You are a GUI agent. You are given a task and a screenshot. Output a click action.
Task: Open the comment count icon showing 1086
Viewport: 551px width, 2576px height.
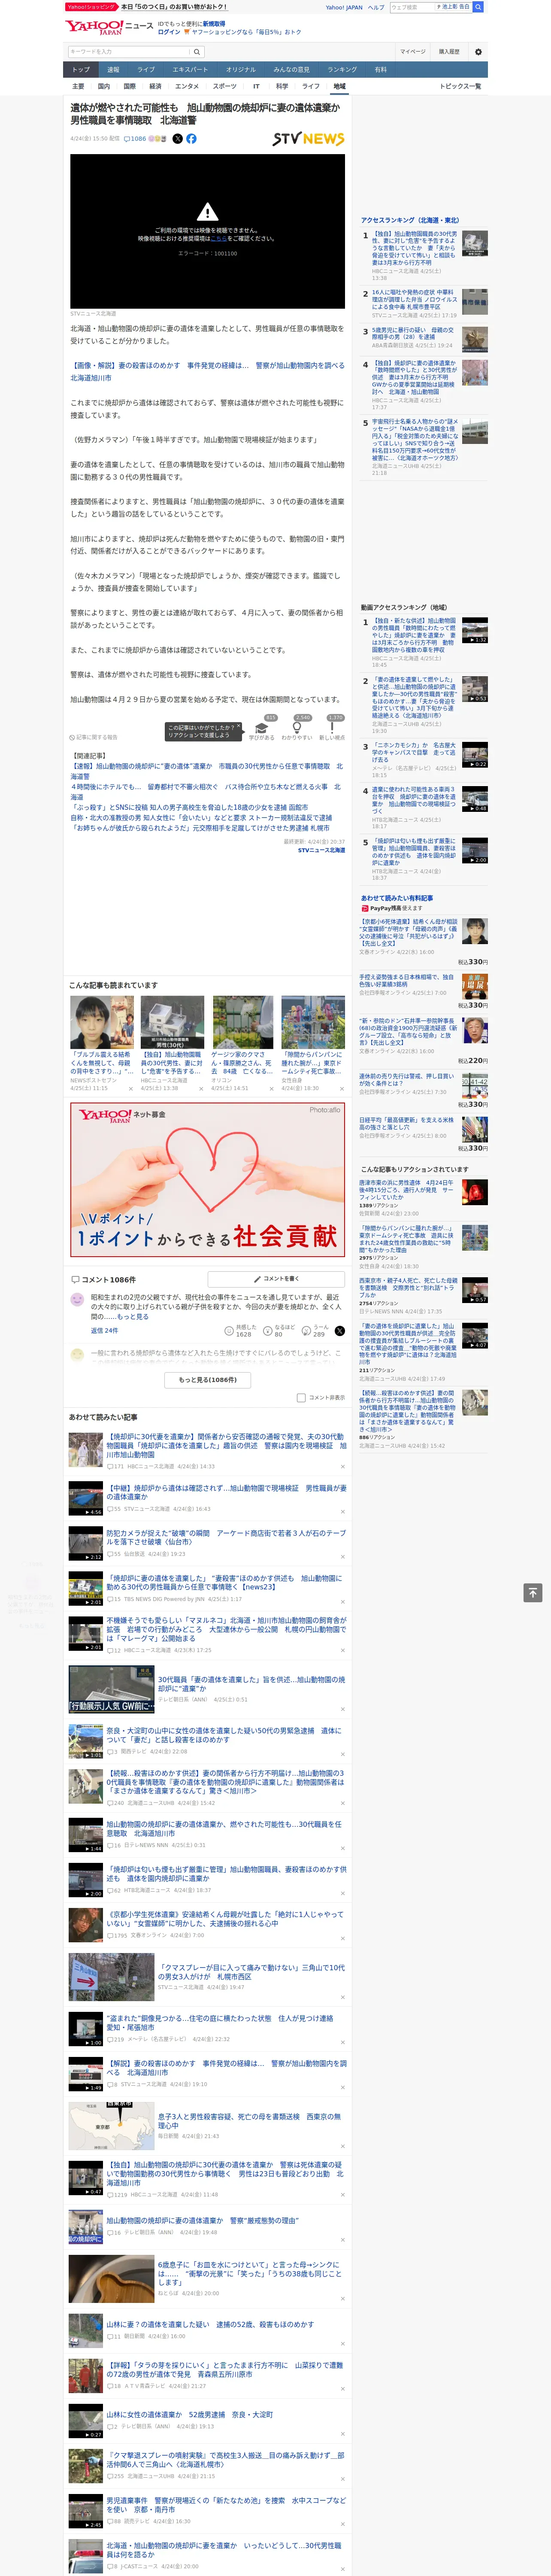(x=135, y=139)
